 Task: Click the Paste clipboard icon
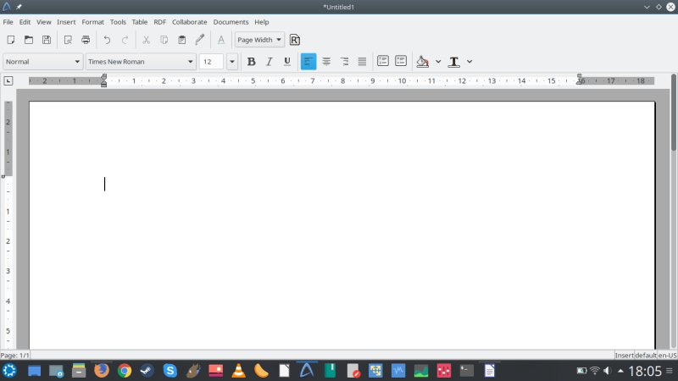coord(181,40)
